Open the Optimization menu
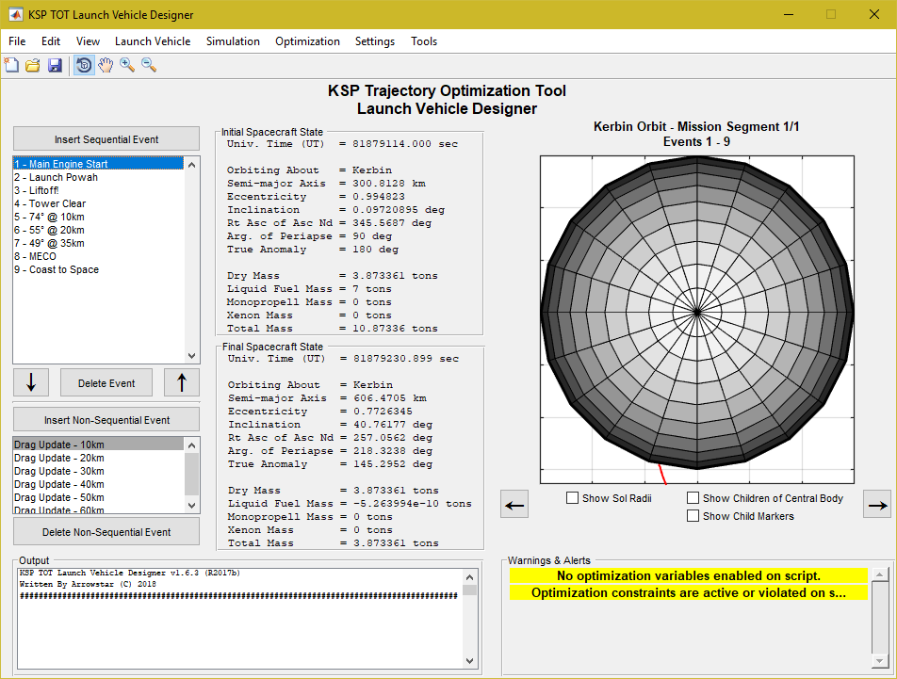This screenshot has height=679, width=897. click(307, 41)
